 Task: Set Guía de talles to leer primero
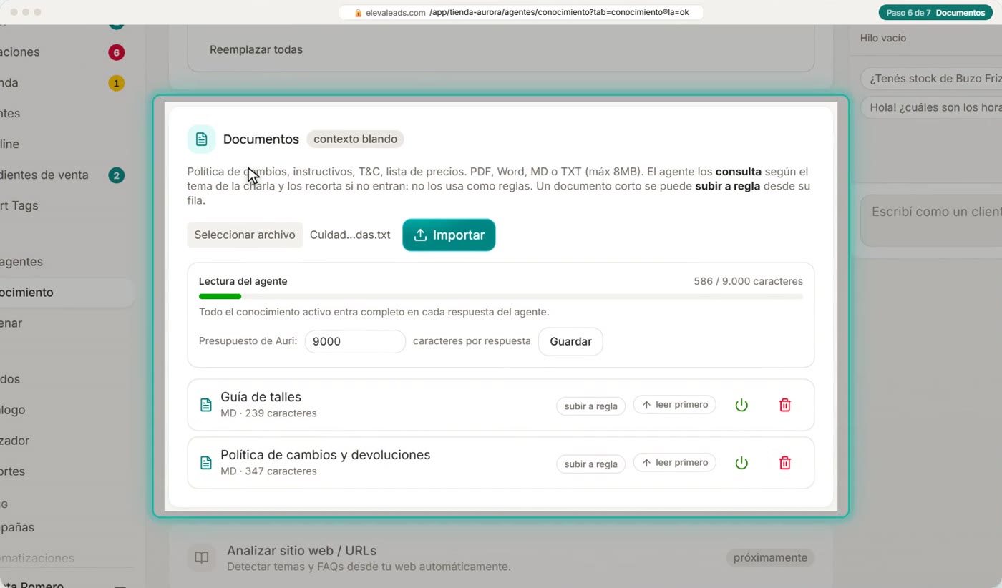tap(675, 405)
